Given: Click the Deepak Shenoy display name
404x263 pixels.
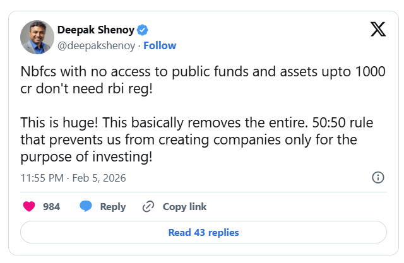Looking at the screenshot, I should pyautogui.click(x=95, y=30).
